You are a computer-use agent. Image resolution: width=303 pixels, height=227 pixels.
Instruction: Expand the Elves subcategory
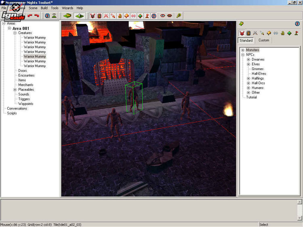(248, 64)
